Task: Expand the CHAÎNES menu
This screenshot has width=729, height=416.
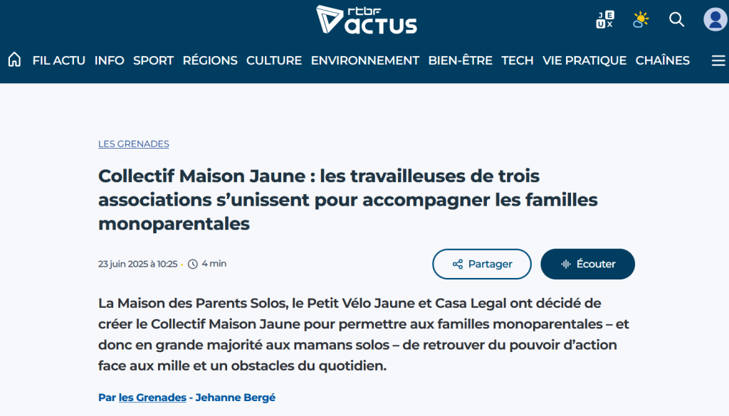Action: tap(662, 60)
